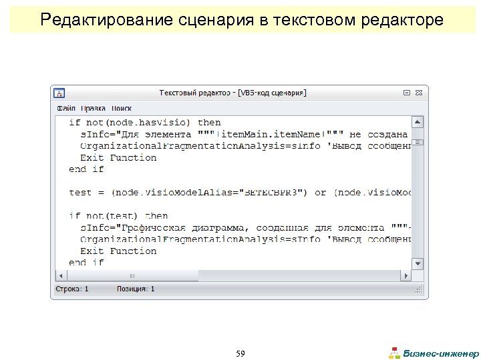
Task: Click the line 'test = (node.VisioModelAlias'
Action: coord(240,193)
